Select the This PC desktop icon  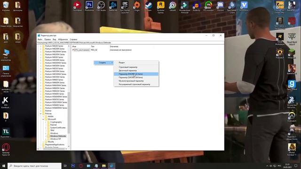tap(6, 55)
